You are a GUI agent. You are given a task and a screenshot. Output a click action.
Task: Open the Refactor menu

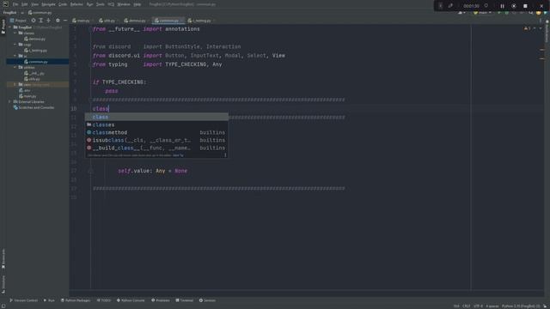(x=76, y=4)
